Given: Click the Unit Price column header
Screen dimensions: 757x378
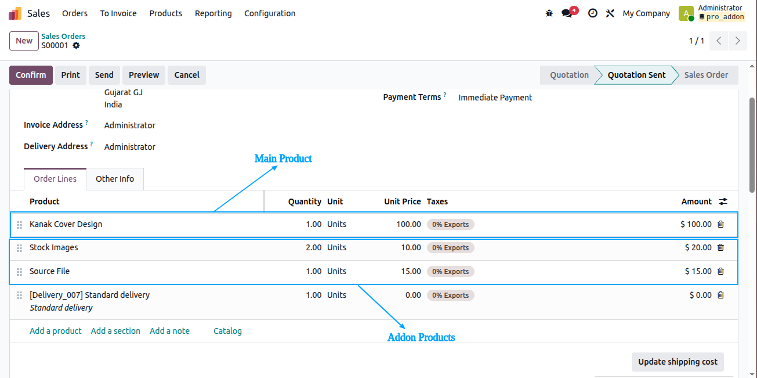Looking at the screenshot, I should [x=403, y=201].
